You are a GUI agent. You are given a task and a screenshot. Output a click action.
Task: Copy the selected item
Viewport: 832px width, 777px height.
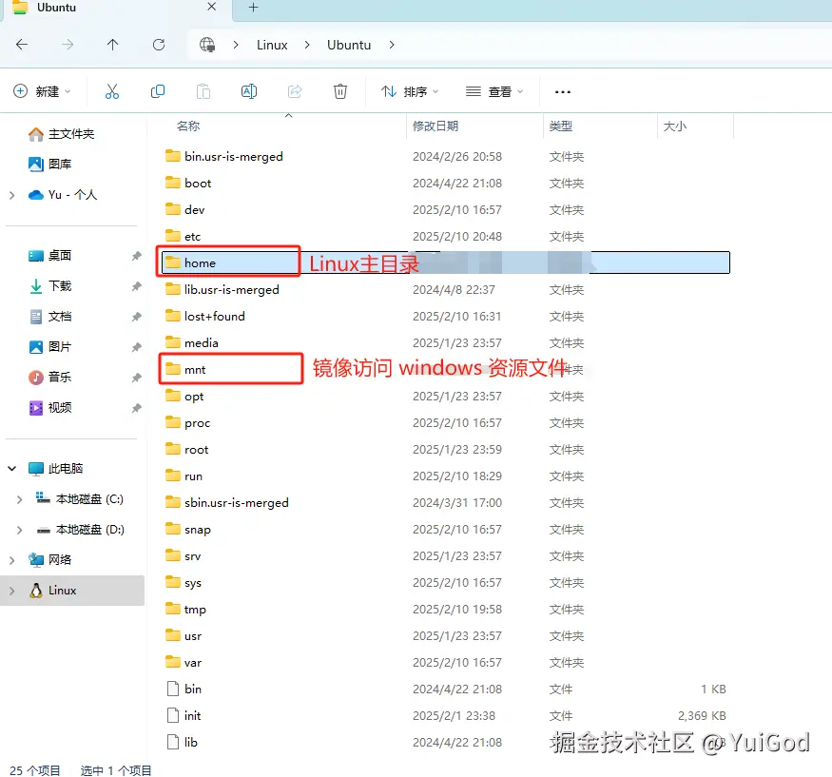tap(158, 91)
